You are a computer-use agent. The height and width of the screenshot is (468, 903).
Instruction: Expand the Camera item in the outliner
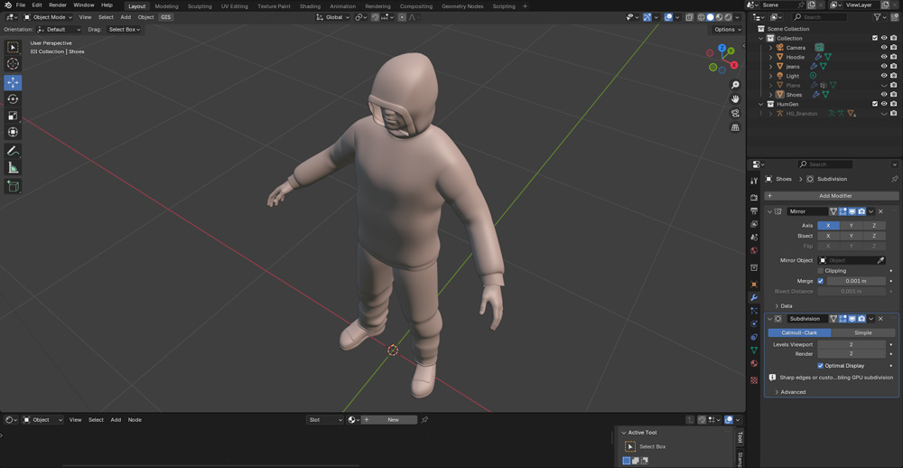click(x=771, y=48)
